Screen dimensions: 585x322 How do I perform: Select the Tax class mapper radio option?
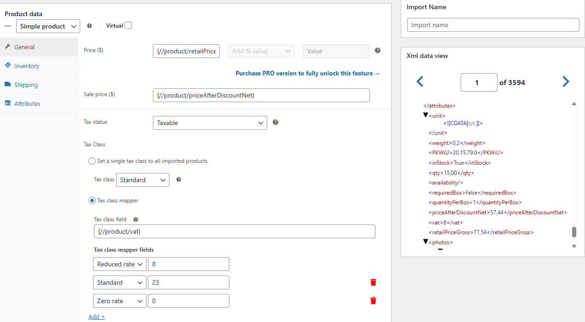pyautogui.click(x=92, y=201)
